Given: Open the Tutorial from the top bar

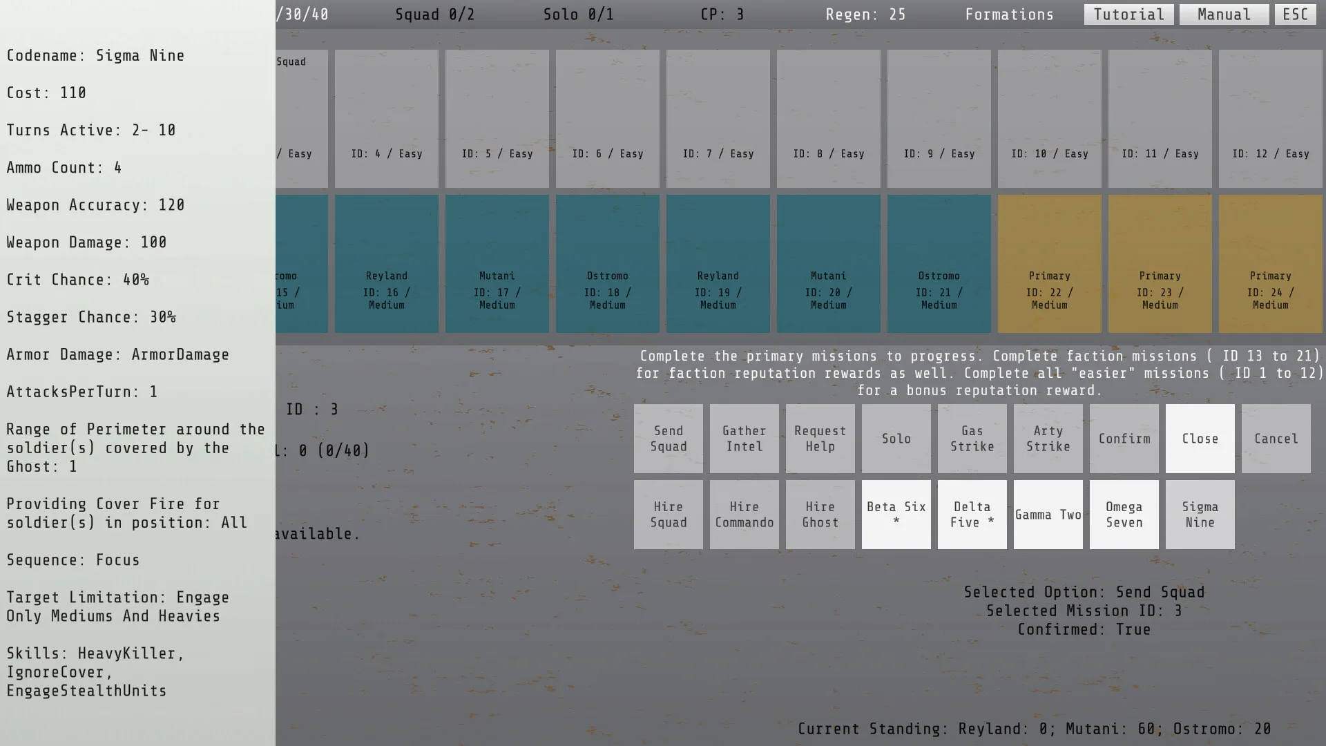Looking at the screenshot, I should [x=1128, y=15].
